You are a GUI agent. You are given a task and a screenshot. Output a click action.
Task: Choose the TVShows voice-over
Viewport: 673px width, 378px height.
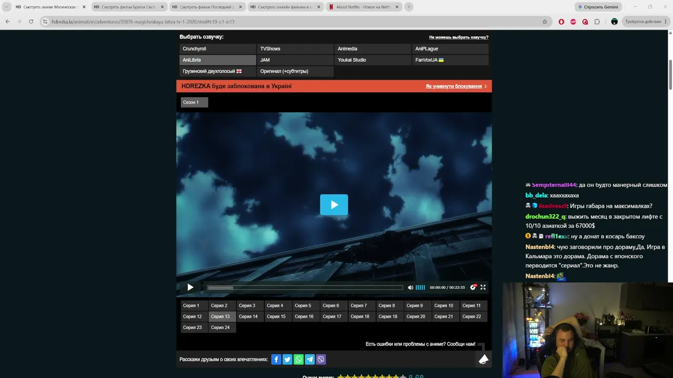coord(295,49)
